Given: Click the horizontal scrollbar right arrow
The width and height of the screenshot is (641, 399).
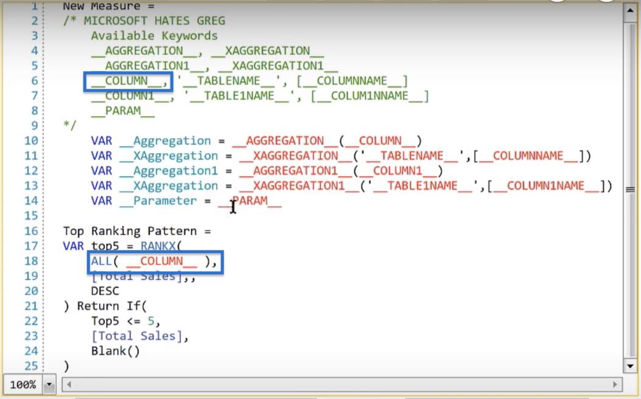Looking at the screenshot, I should tap(615, 384).
